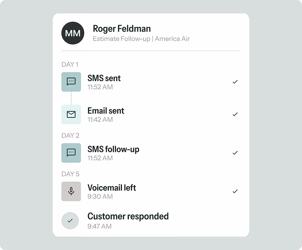Click the America Air label text
The image size is (302, 250).
tap(172, 39)
